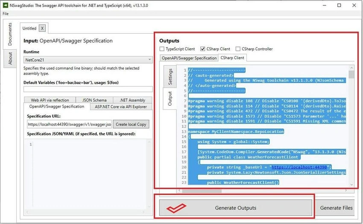This screenshot has height=224, width=363.
Task: Switch to the vertical Output tab
Action: [170, 99]
